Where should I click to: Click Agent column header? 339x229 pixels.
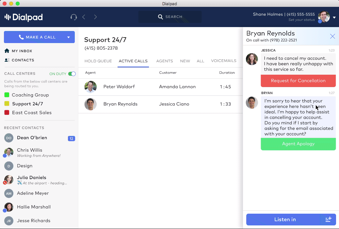(x=90, y=73)
